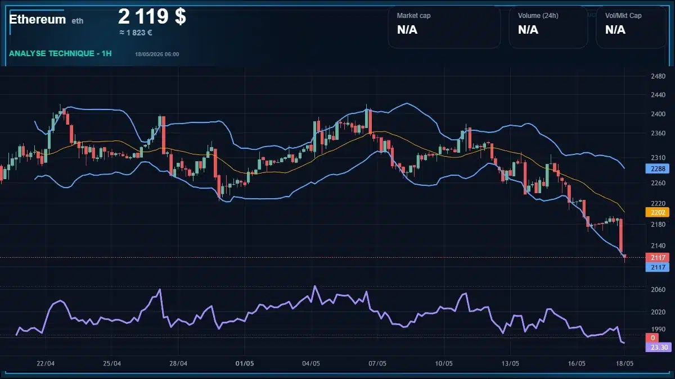Click the ANALYSE TECHNIQUE - 1H label
Viewport: 675px width, 379px height.
60,53
